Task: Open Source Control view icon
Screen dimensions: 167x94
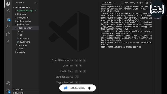Action: point(8,19)
